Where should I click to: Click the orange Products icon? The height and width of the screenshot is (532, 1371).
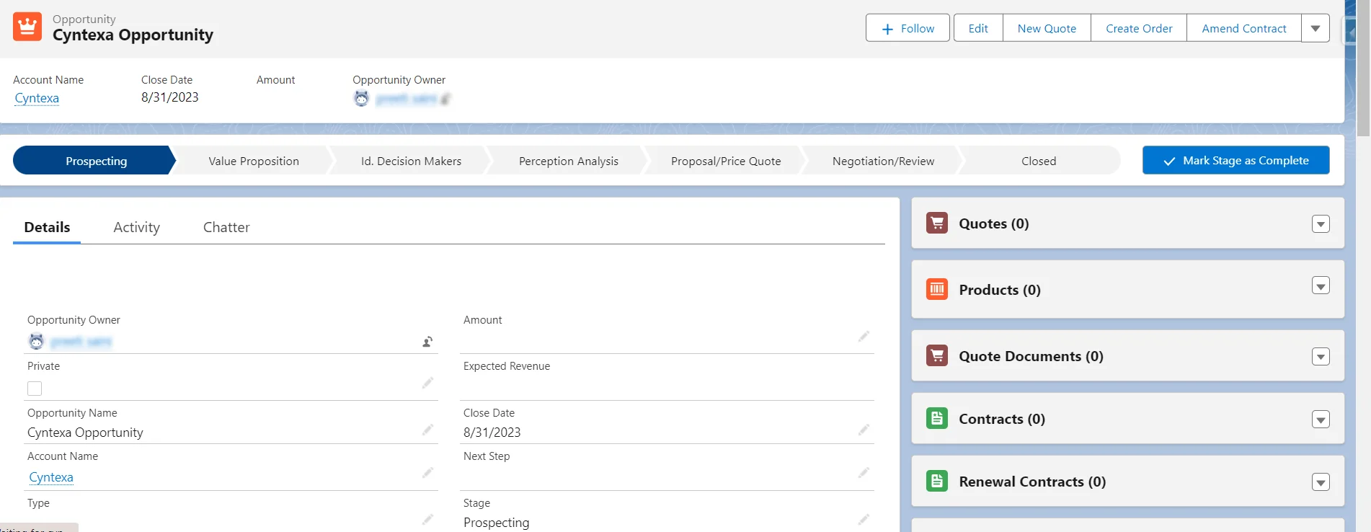click(x=936, y=290)
